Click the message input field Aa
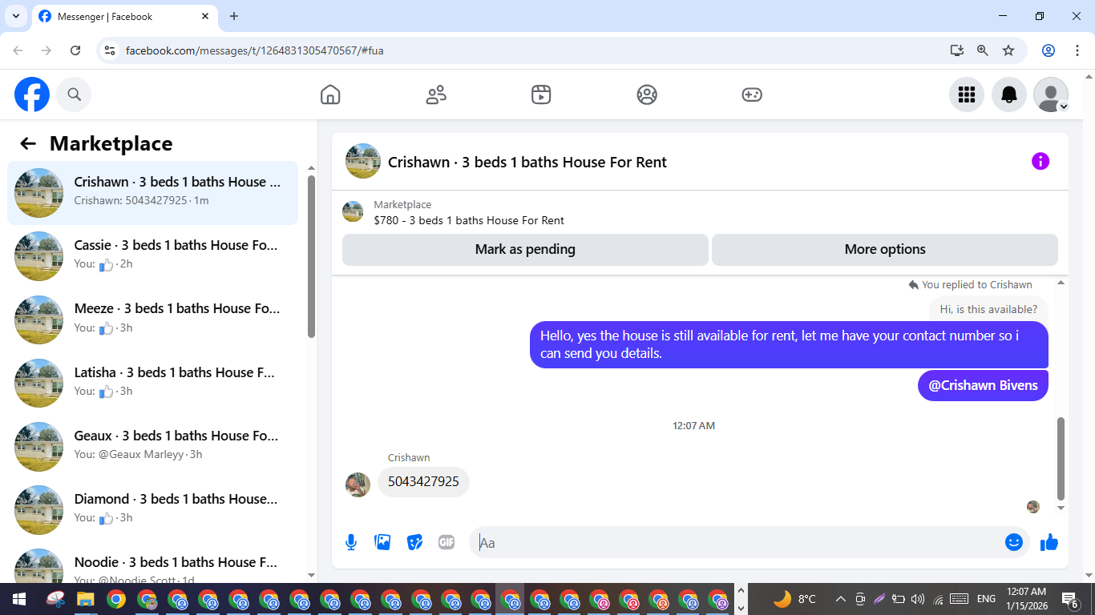1095x615 pixels. click(737, 542)
